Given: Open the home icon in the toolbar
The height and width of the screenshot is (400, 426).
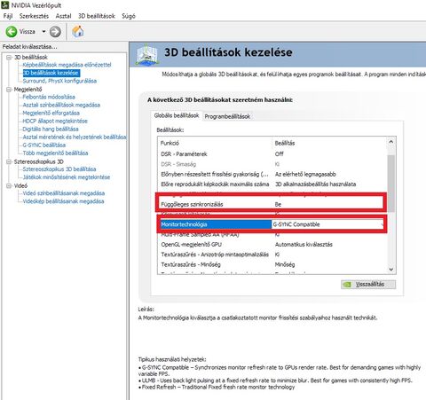Looking at the screenshot, I should [78, 31].
